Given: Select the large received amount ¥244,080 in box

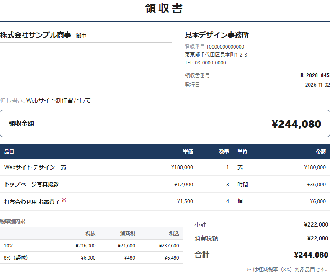Looking at the screenshot, I should (x=296, y=124).
